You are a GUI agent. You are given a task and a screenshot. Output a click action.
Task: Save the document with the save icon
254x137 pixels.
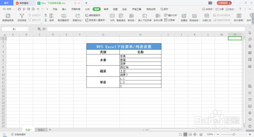[19, 9]
